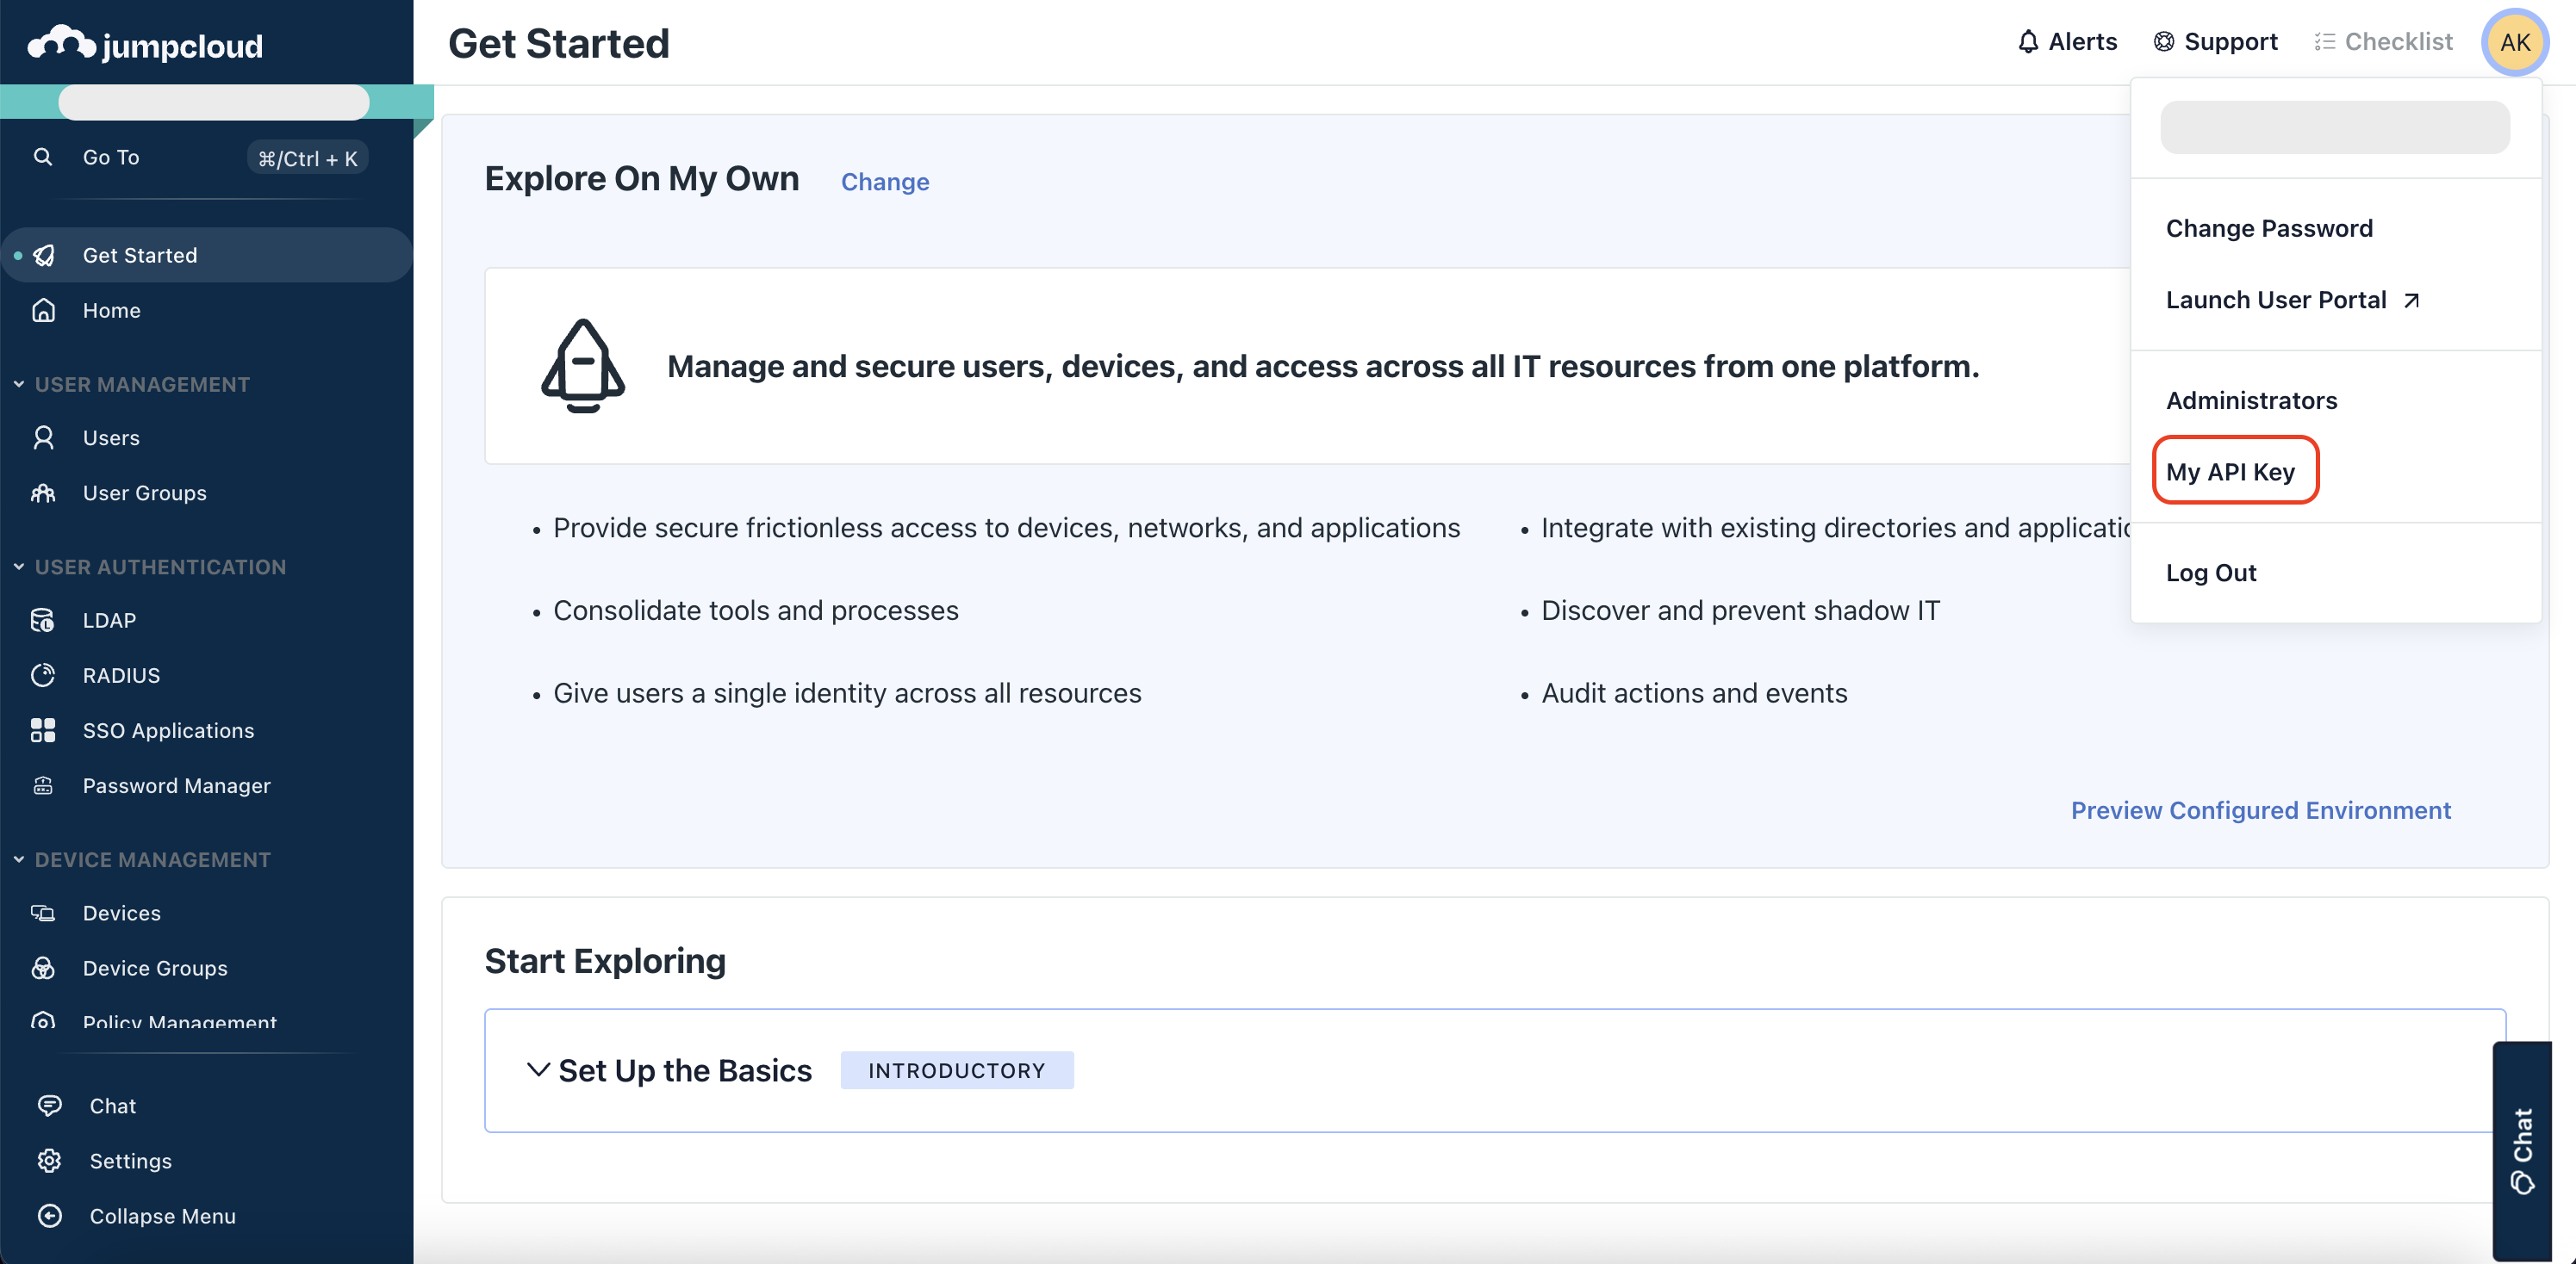Image resolution: width=2576 pixels, height=1264 pixels.
Task: Click the ⌘/Ctrl + K shortcut badge
Action: click(308, 158)
